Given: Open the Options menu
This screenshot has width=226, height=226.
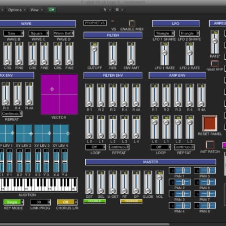Looking at the screenshot, I should (16, 10).
